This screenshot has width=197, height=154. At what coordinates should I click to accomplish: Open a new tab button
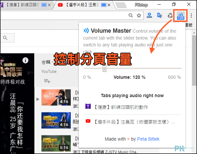(121, 5)
